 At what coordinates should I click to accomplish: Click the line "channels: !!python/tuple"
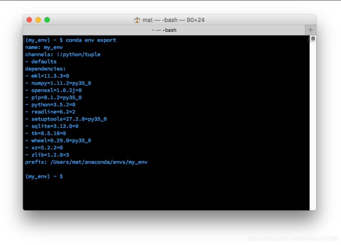coord(63,55)
